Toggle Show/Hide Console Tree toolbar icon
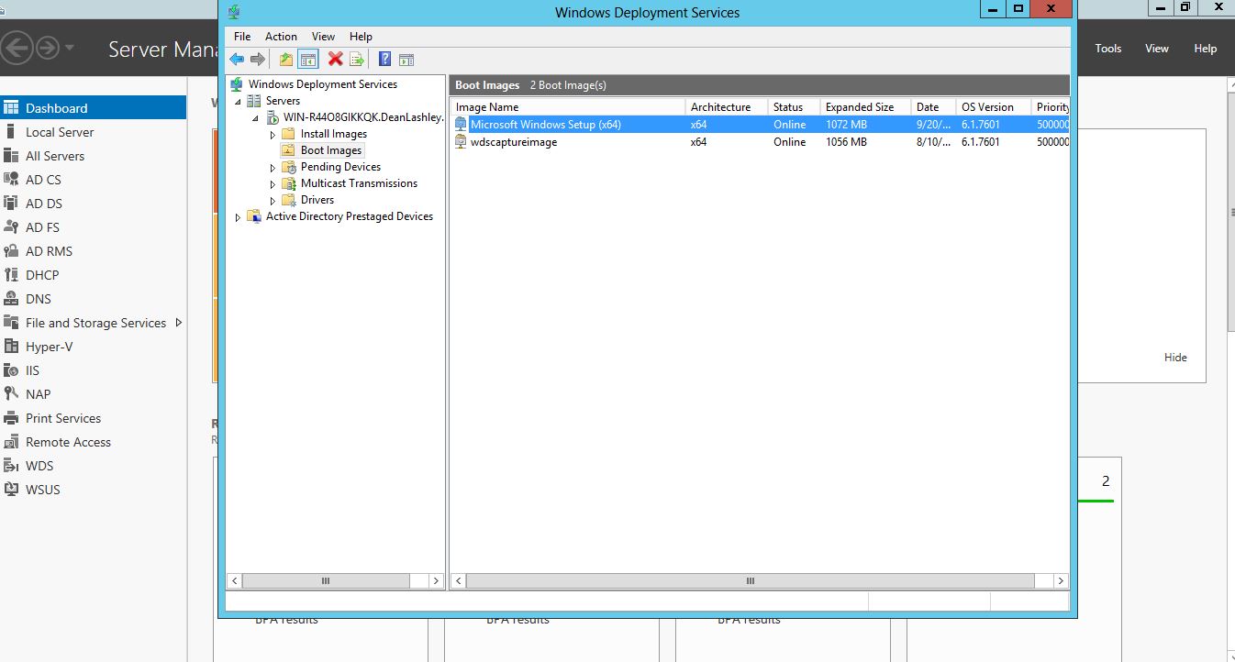 308,60
